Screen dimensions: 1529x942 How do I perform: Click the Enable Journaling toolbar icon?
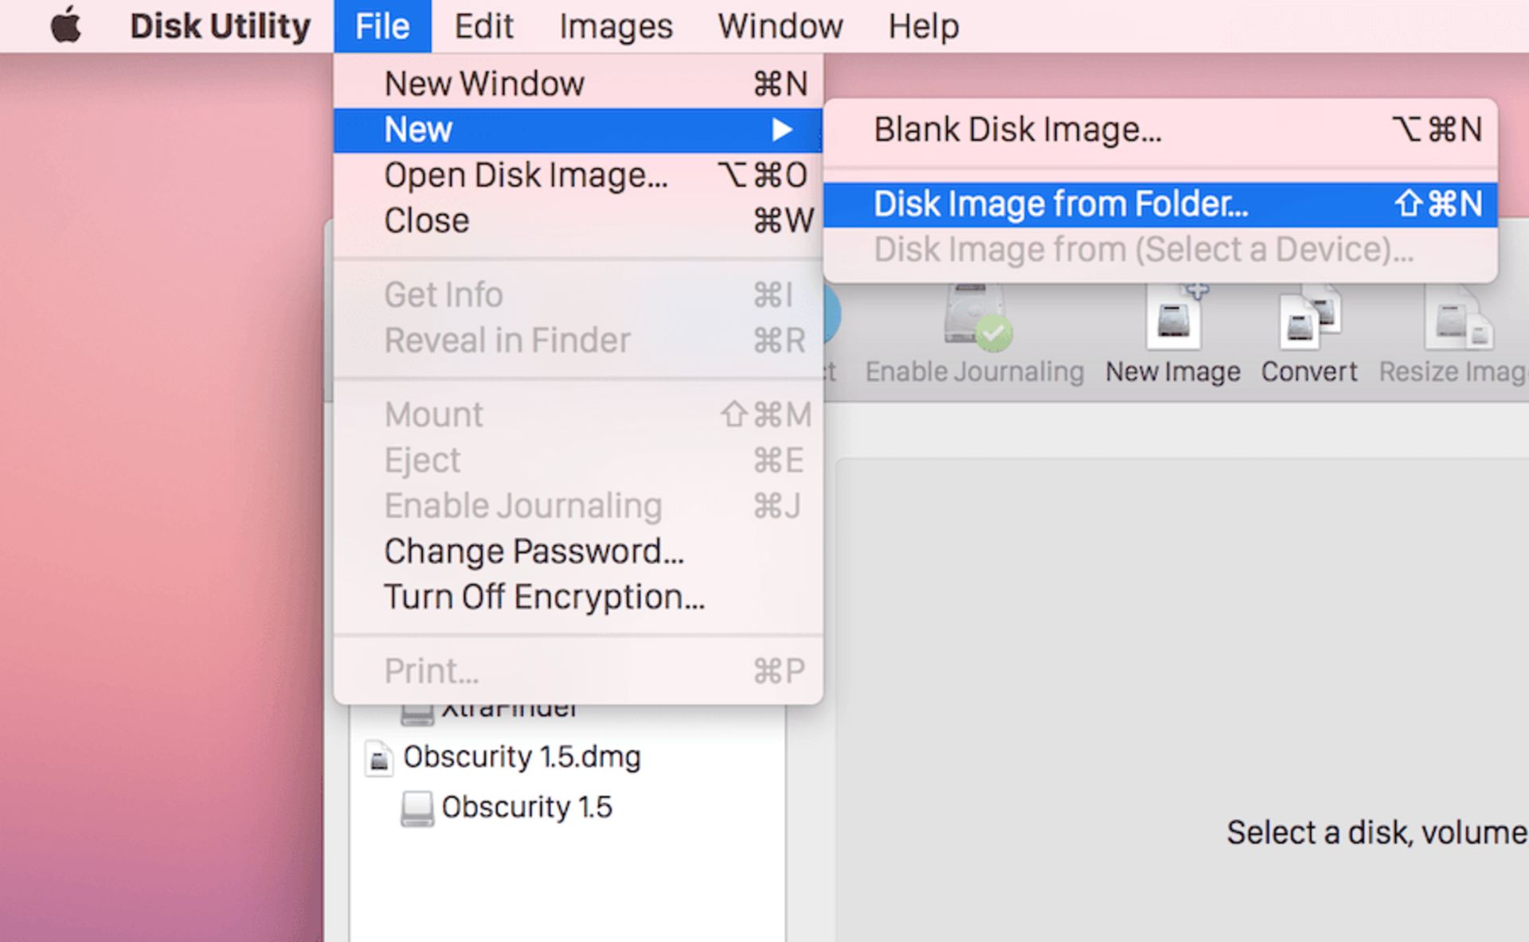pos(977,318)
